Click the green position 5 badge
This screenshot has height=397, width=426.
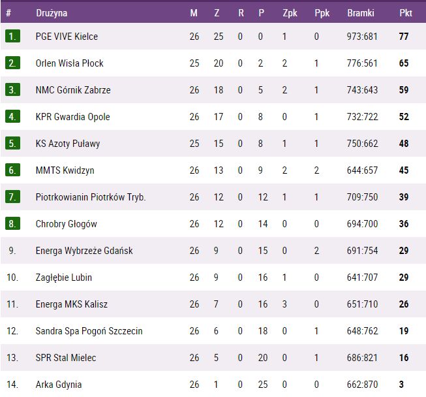13,144
